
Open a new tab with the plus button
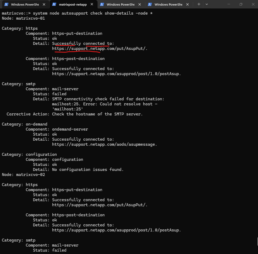point(199,4)
